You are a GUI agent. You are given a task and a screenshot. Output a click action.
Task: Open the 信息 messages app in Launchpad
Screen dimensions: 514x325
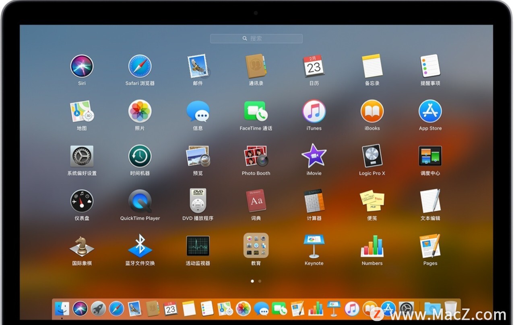(198, 111)
